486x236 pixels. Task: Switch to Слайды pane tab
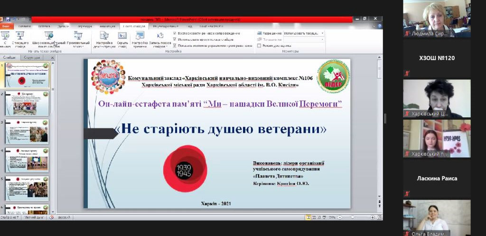pyautogui.click(x=9, y=57)
